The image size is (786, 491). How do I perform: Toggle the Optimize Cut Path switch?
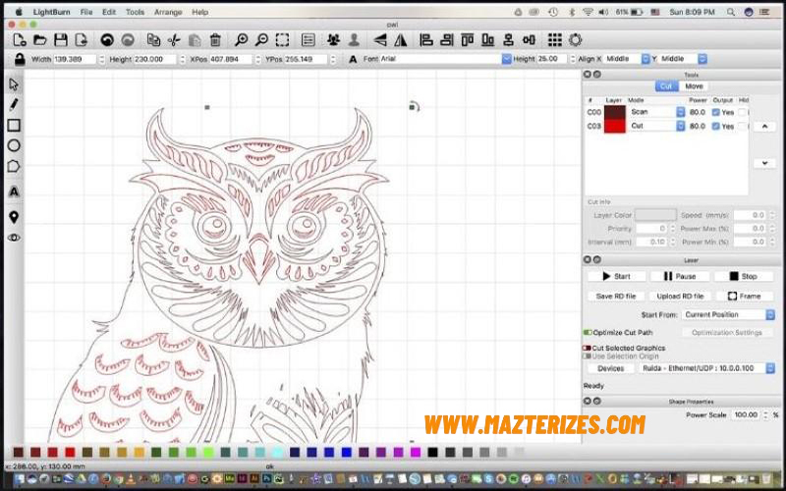[x=588, y=332]
